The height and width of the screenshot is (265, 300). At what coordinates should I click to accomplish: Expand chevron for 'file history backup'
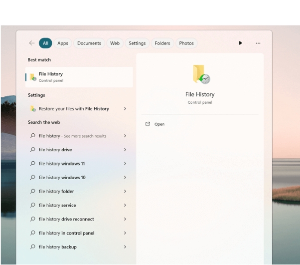pyautogui.click(x=125, y=247)
